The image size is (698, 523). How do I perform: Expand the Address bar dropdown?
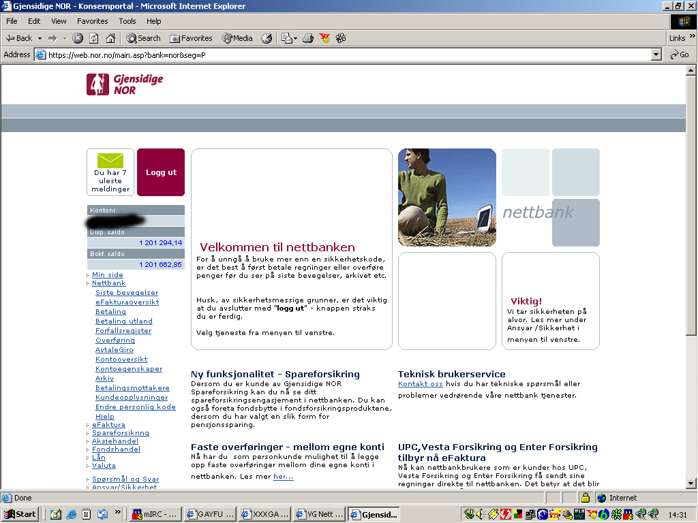point(656,54)
